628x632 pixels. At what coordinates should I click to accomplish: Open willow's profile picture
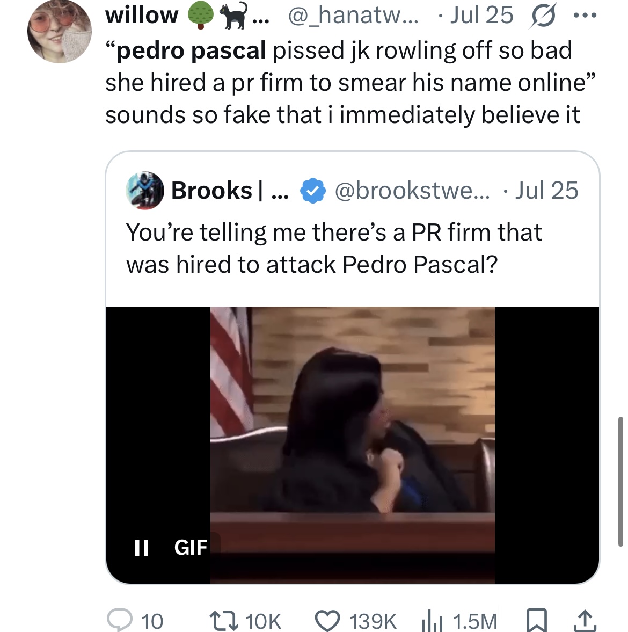[60, 32]
